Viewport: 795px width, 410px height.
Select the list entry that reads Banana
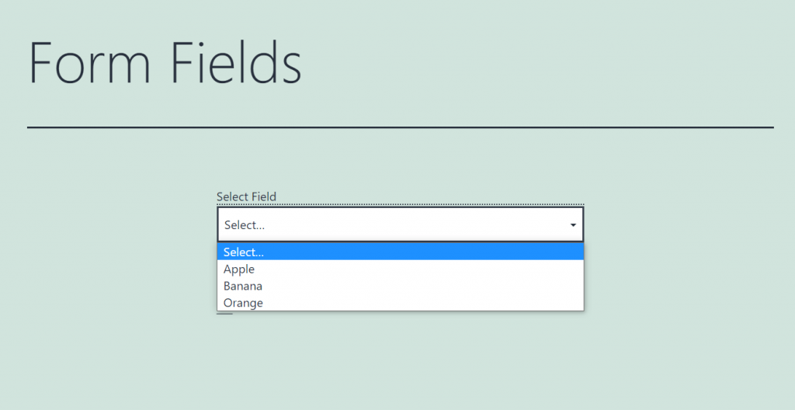(x=401, y=286)
